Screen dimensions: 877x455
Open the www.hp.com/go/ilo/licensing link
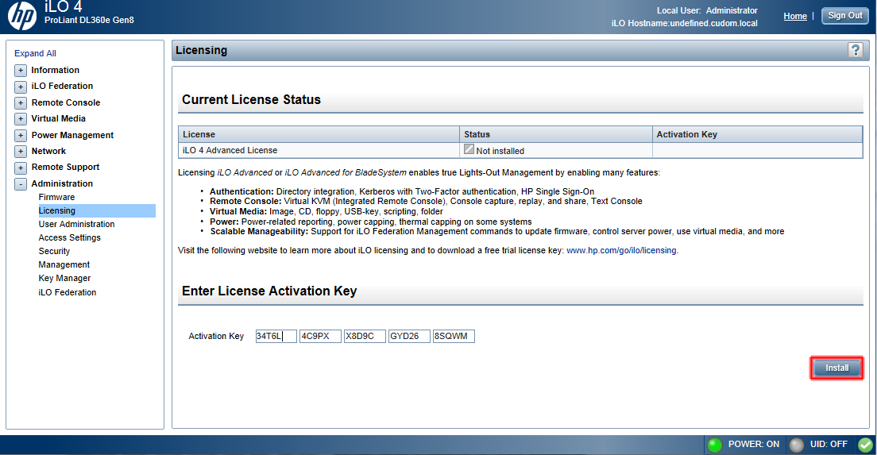pos(621,250)
